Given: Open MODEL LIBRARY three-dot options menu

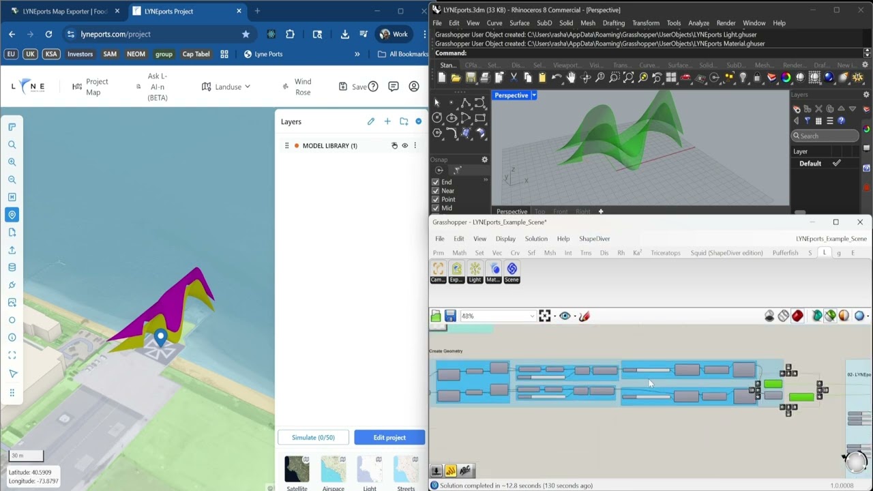Looking at the screenshot, I should click(x=415, y=145).
